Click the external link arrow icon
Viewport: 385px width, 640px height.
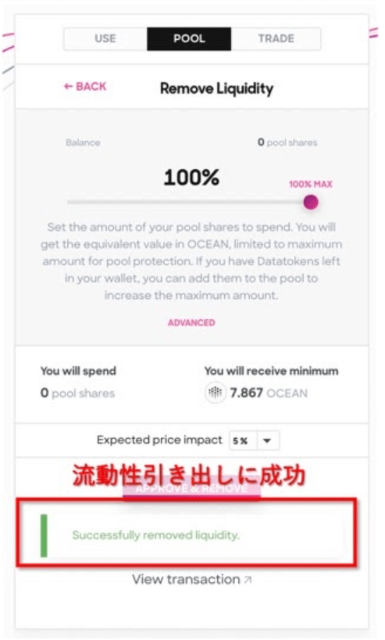coord(248,580)
